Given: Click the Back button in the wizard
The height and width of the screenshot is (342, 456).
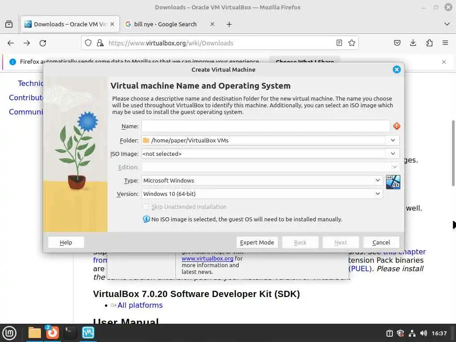Looking at the screenshot, I should (300, 242).
